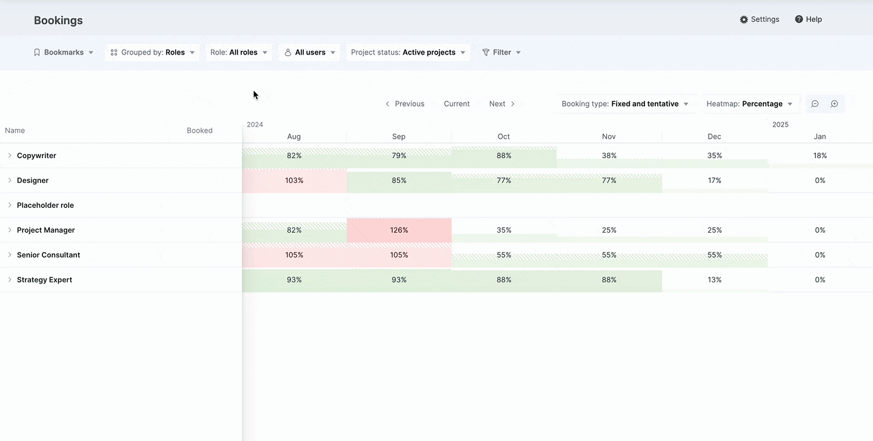This screenshot has height=441, width=873.
Task: Select the Project Manager 126% Sep cell
Action: pos(399,230)
